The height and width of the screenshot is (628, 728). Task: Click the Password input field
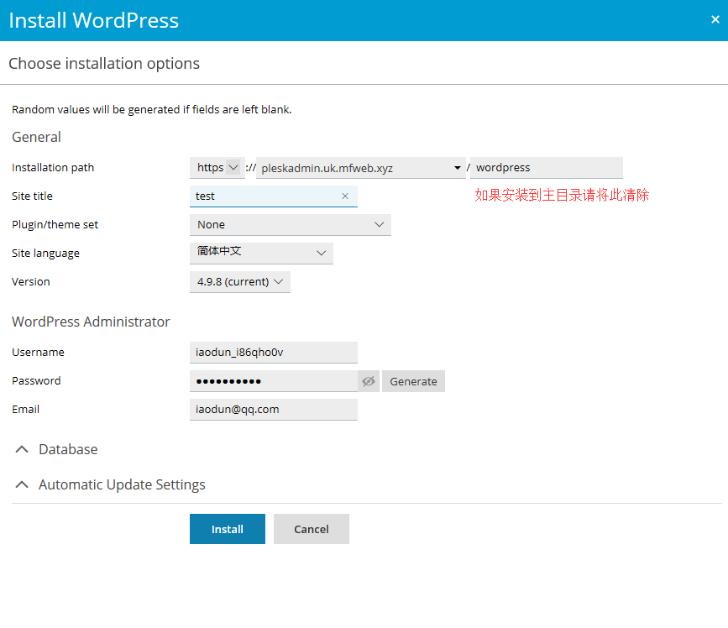pos(274,381)
